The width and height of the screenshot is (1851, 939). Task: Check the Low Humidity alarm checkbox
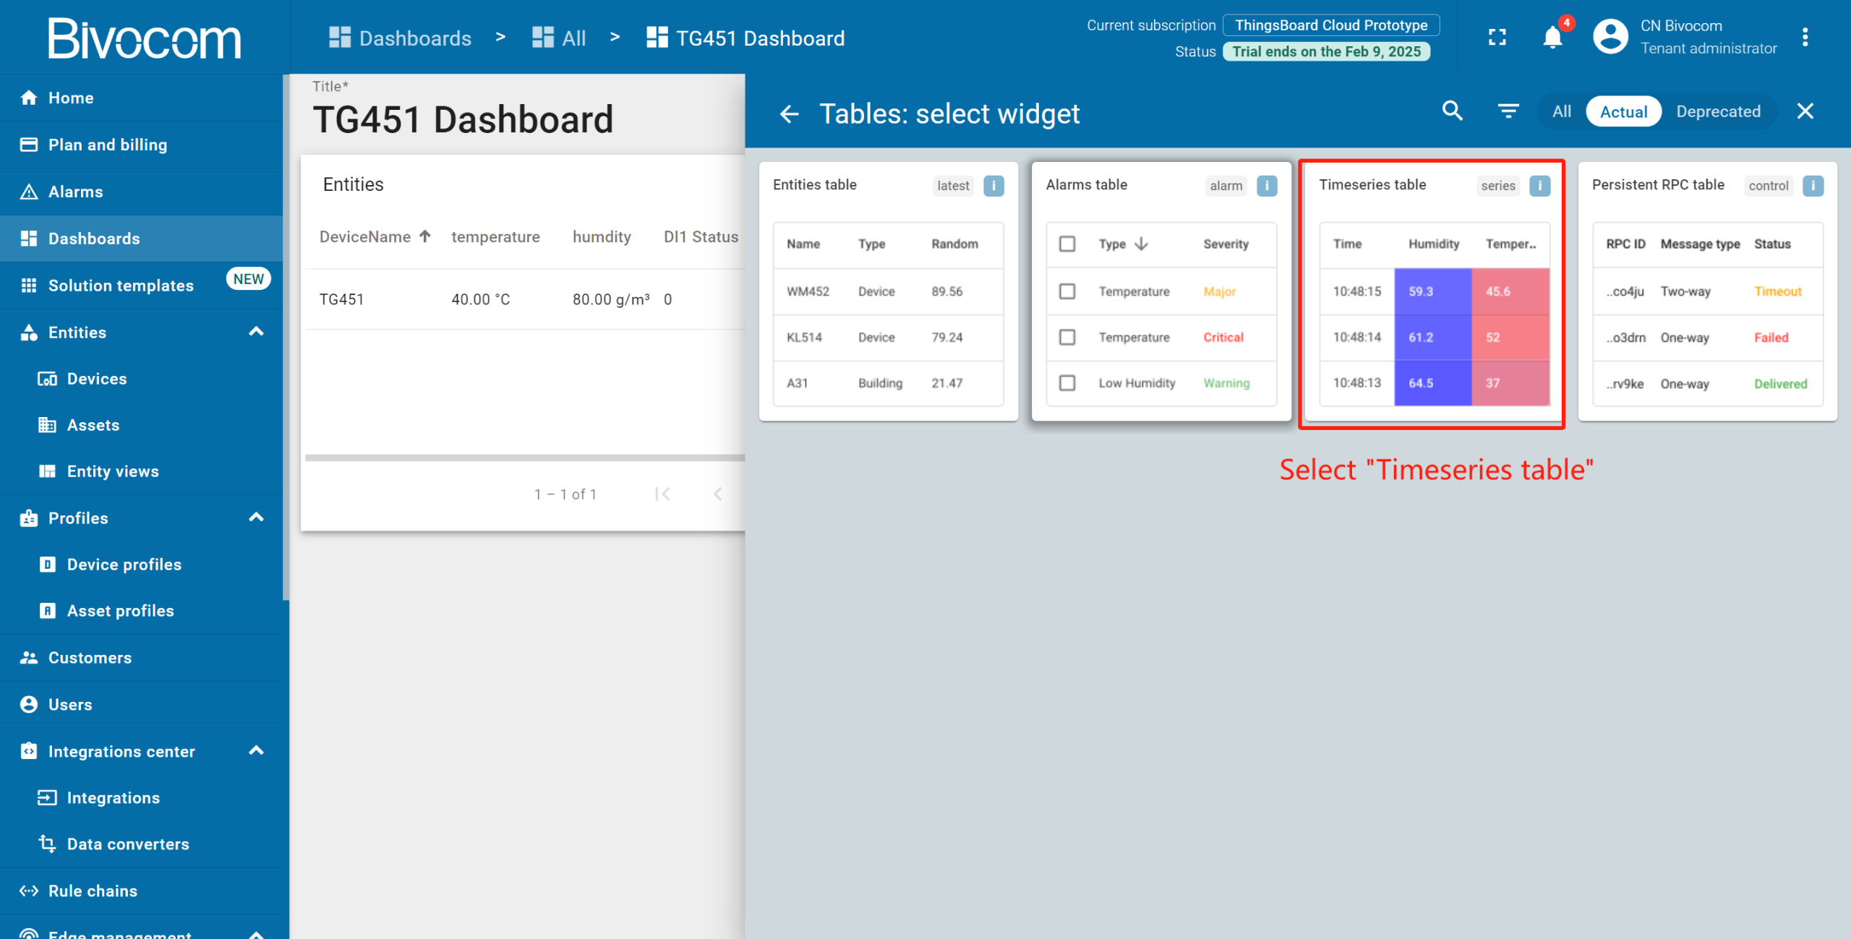pyautogui.click(x=1067, y=383)
